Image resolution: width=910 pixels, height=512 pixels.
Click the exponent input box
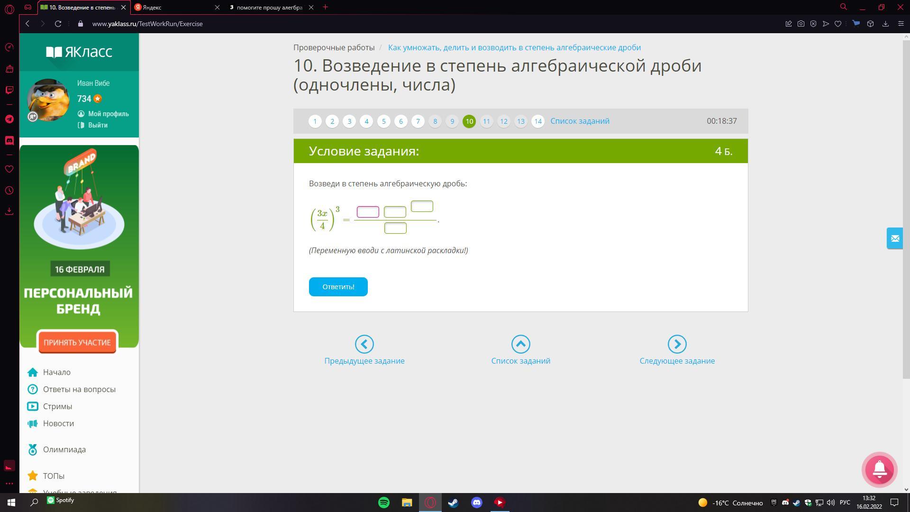point(422,206)
